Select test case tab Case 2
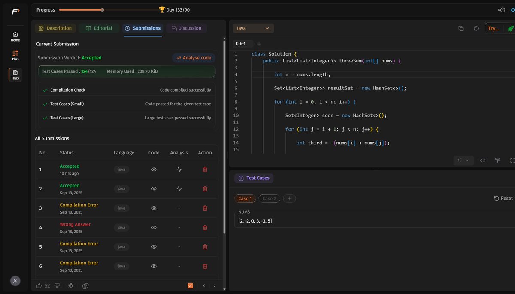Viewport: 515px width, 294px height. click(x=270, y=199)
